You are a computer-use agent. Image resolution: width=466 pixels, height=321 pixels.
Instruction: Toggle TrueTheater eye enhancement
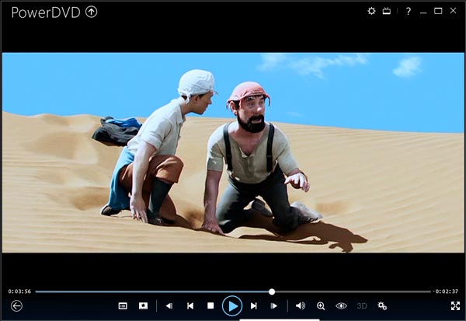[341, 305]
